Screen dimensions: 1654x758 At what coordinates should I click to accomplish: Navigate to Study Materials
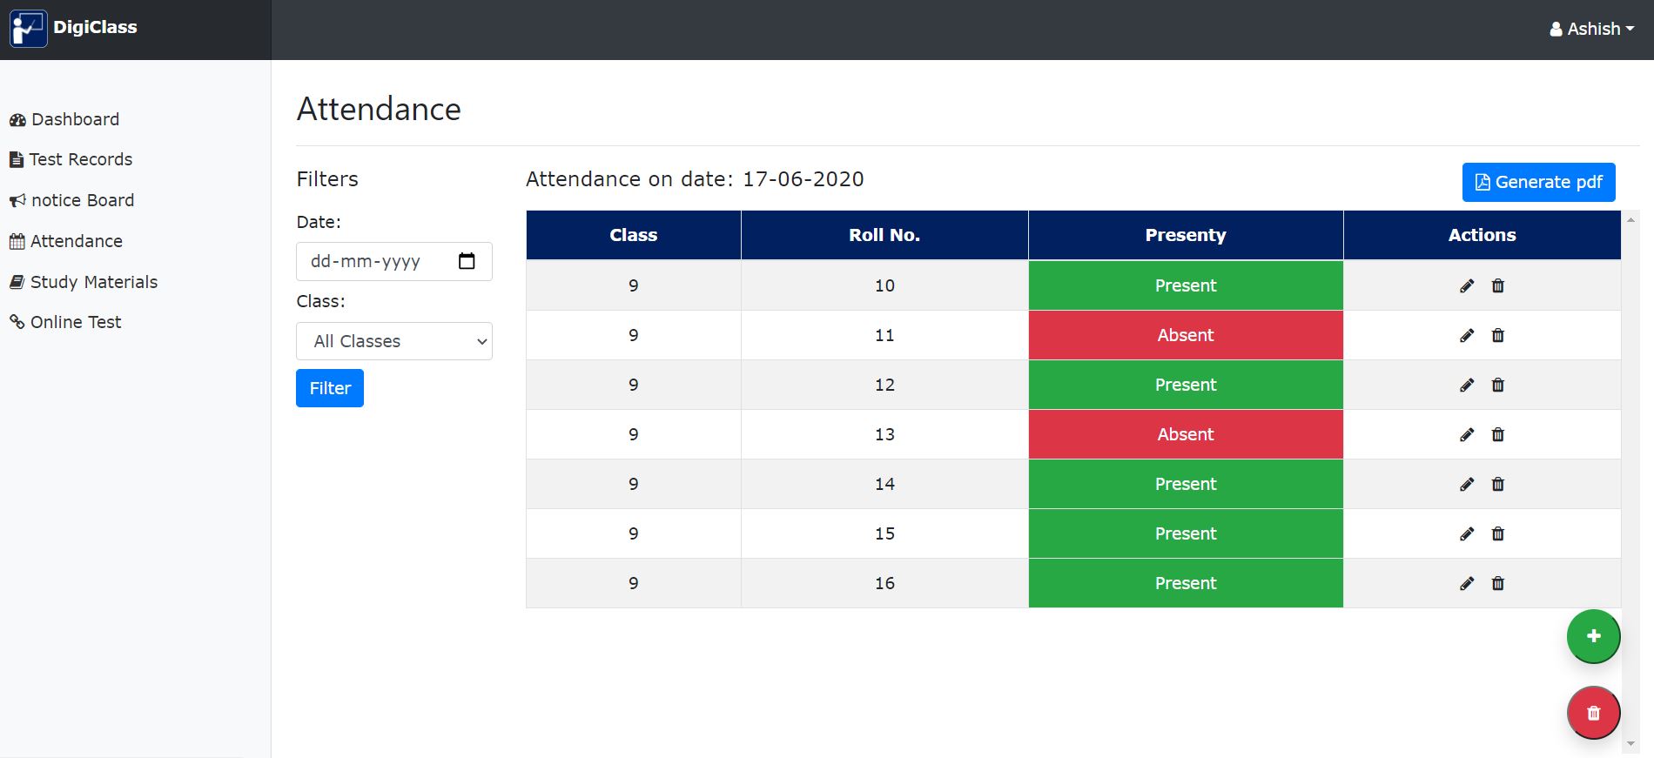(x=93, y=282)
